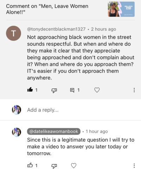Open replies icon on Tony's comment
Screen dimensions: 141x176
tap(72, 90)
